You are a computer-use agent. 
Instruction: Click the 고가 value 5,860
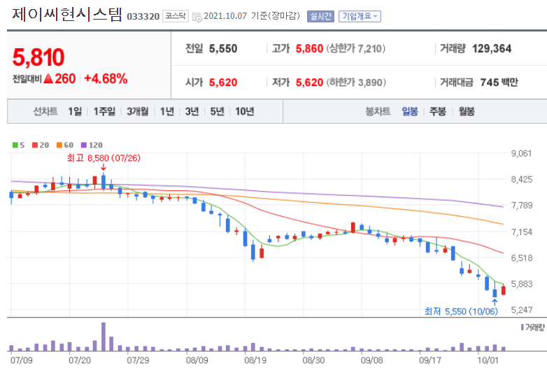coord(309,48)
